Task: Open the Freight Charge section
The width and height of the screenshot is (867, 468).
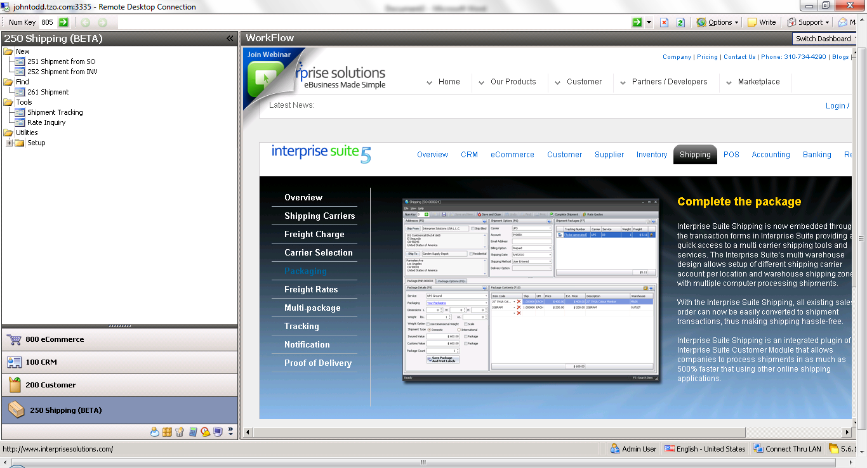Action: (314, 235)
